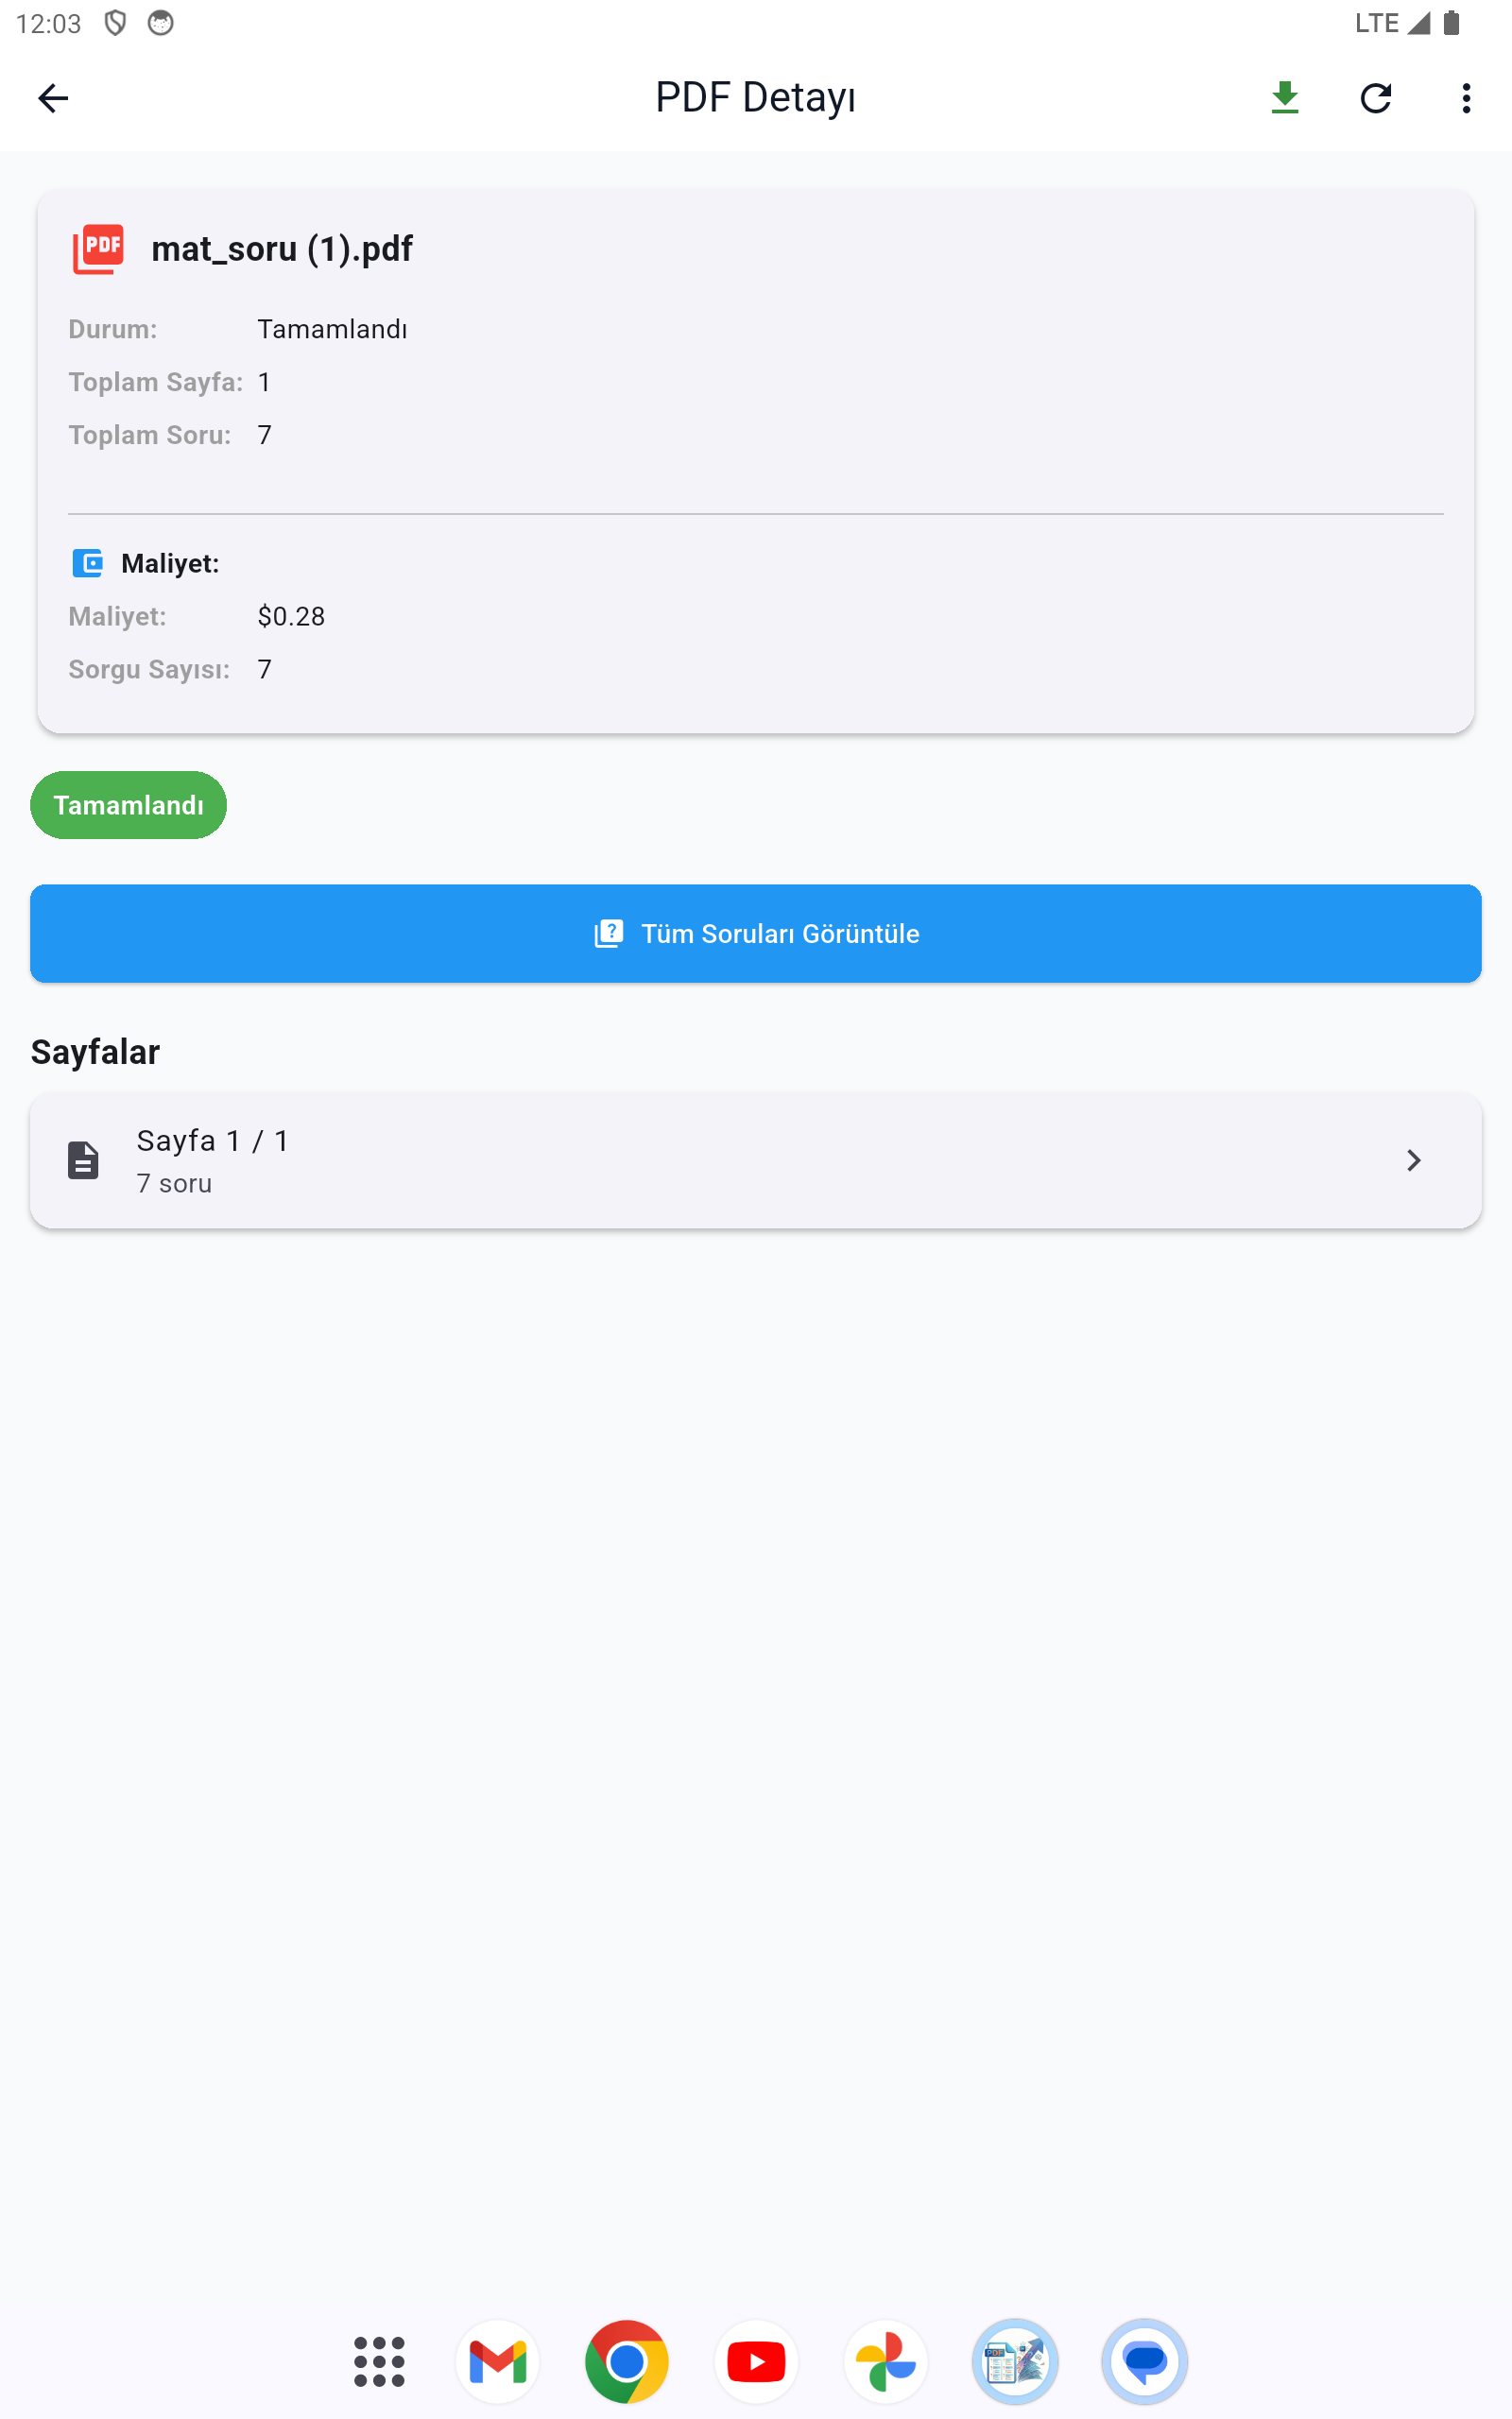Viewport: 1512px width, 2419px height.
Task: Tap the Sayfalar section heading
Action: coord(95,1052)
